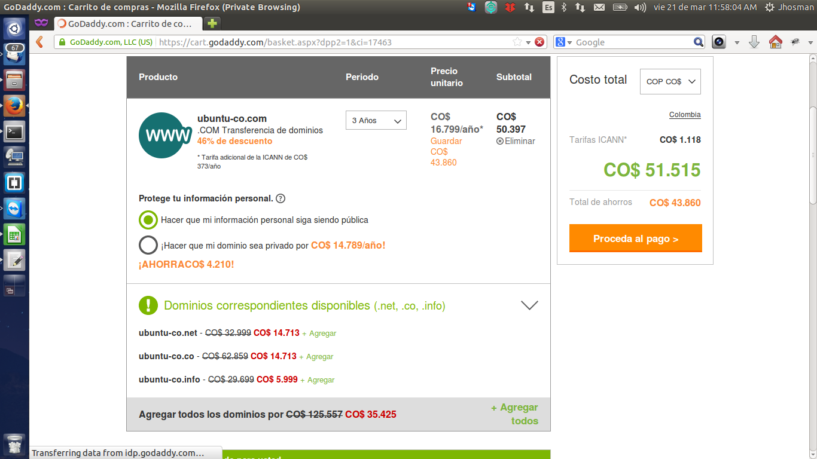The height and width of the screenshot is (459, 817).
Task: Select the GoDaddy.com Carrito de compras tab
Action: (128, 24)
